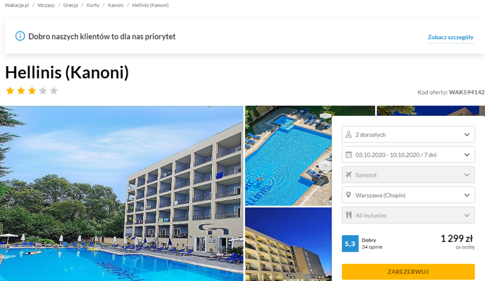Open the aerial pool photo thumbnail
The height and width of the screenshot is (281, 485).
(289, 155)
